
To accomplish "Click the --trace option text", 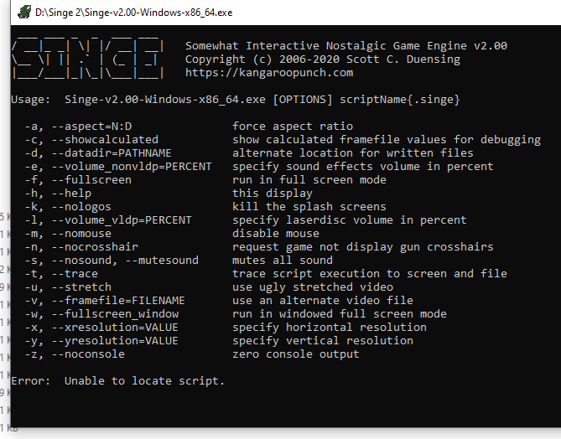I will 75,274.
